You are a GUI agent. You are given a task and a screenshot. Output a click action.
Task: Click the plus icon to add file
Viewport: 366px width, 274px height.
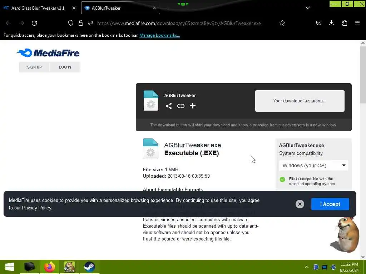(x=193, y=106)
